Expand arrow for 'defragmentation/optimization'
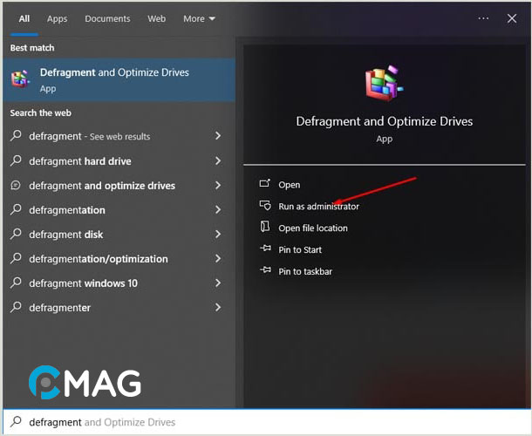 (x=218, y=258)
